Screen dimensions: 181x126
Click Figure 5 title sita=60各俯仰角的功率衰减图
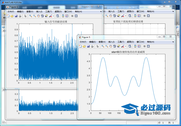tap(128, 52)
